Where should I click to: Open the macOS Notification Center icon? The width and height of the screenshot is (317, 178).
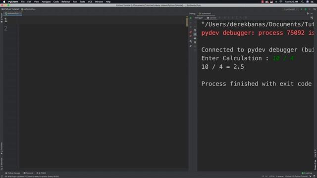click(312, 1)
